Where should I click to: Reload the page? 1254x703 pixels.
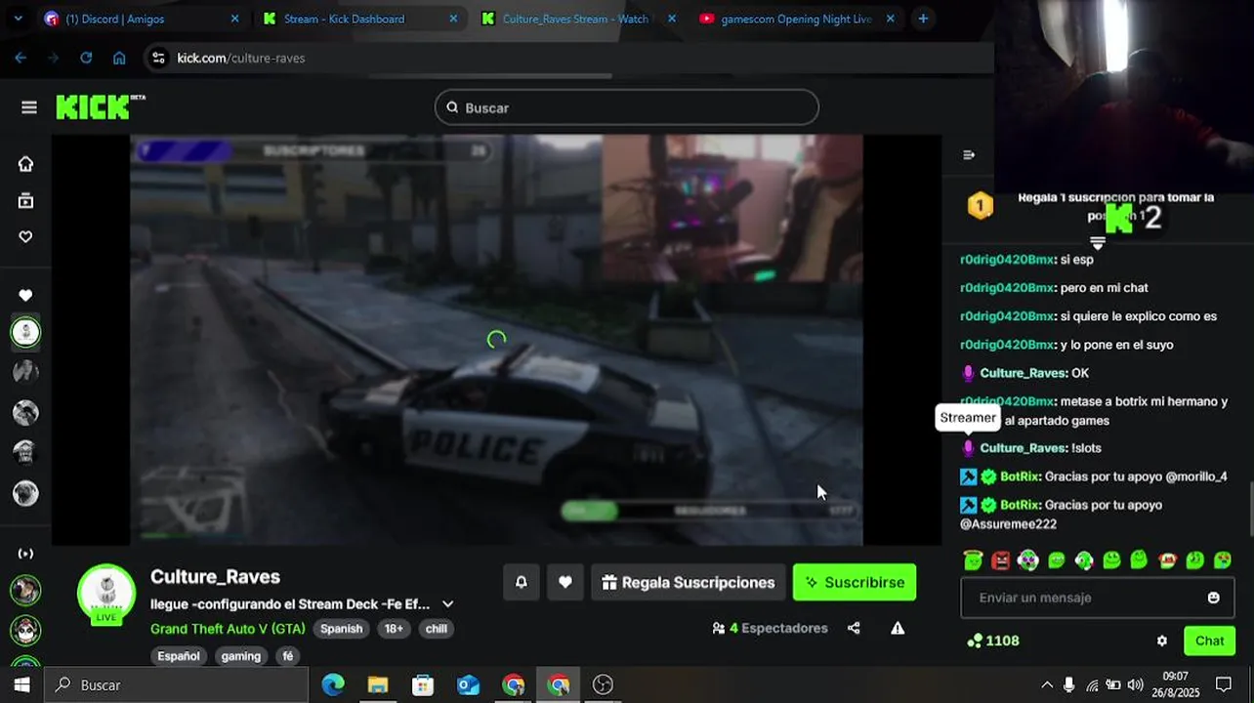click(x=86, y=58)
